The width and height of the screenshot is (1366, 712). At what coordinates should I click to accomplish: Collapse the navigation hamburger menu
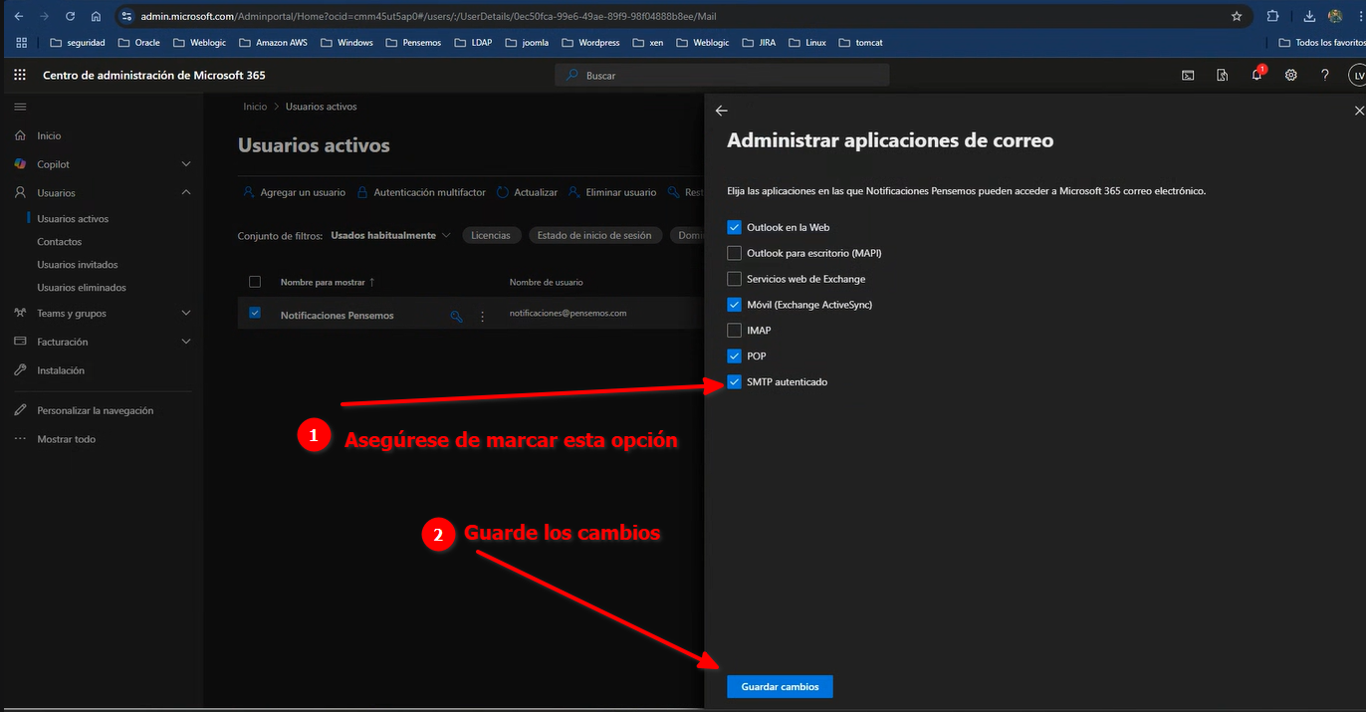pos(20,107)
